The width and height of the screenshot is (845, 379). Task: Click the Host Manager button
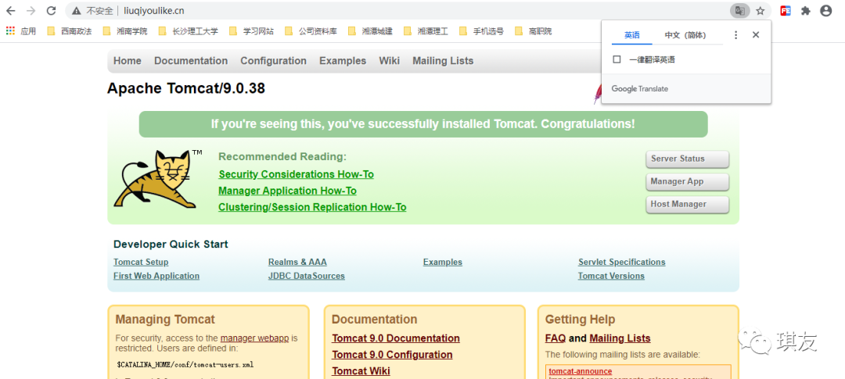[687, 204]
